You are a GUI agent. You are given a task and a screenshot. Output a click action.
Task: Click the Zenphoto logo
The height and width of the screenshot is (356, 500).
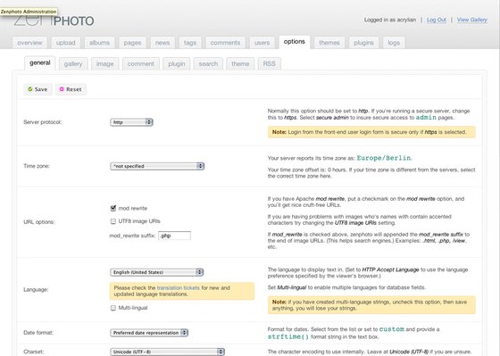(54, 21)
